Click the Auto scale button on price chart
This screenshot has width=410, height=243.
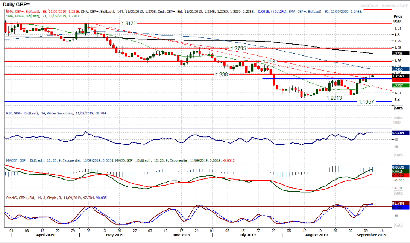pyautogui.click(x=398, y=108)
